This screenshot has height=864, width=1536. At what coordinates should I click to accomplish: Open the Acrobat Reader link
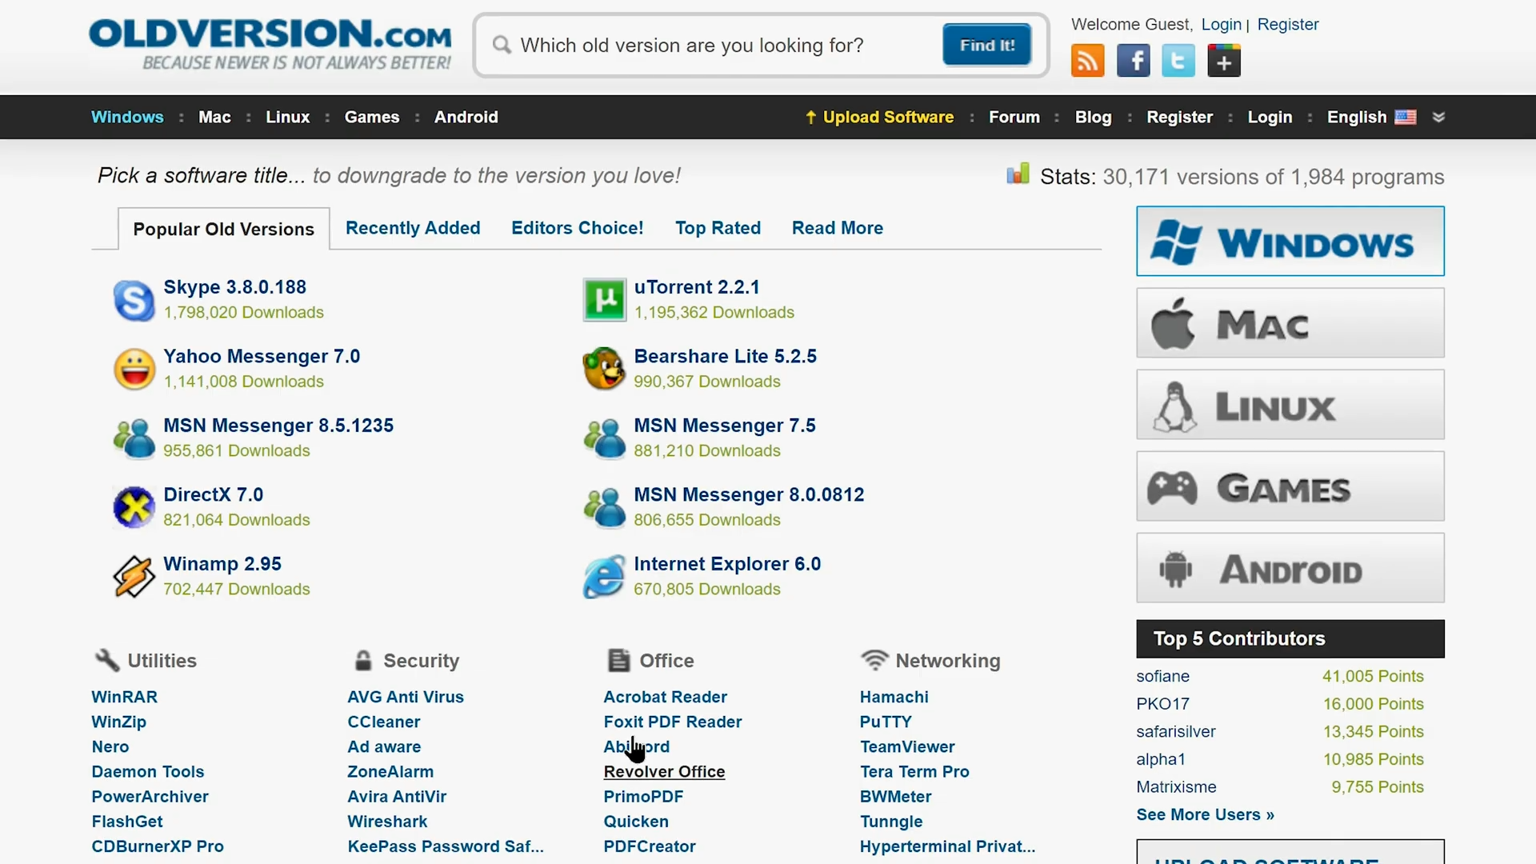point(665,697)
